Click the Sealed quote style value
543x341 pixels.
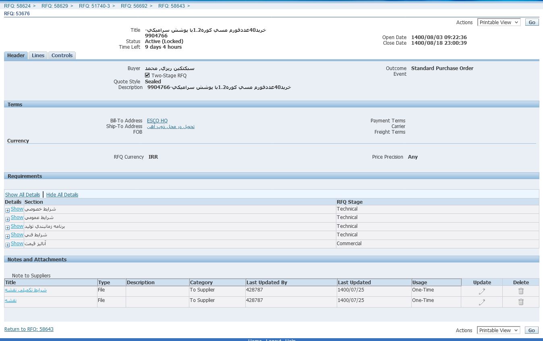pyautogui.click(x=153, y=82)
